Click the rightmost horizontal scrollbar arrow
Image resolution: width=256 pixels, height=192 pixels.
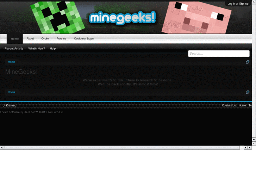tap(249, 148)
